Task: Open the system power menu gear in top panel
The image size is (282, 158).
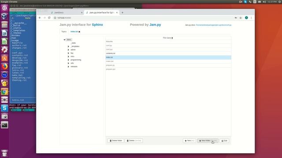Action: 280,2
